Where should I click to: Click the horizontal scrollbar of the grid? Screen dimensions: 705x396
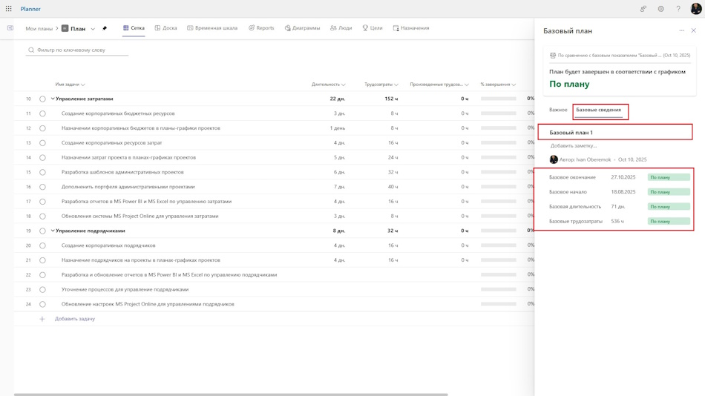[231, 395]
